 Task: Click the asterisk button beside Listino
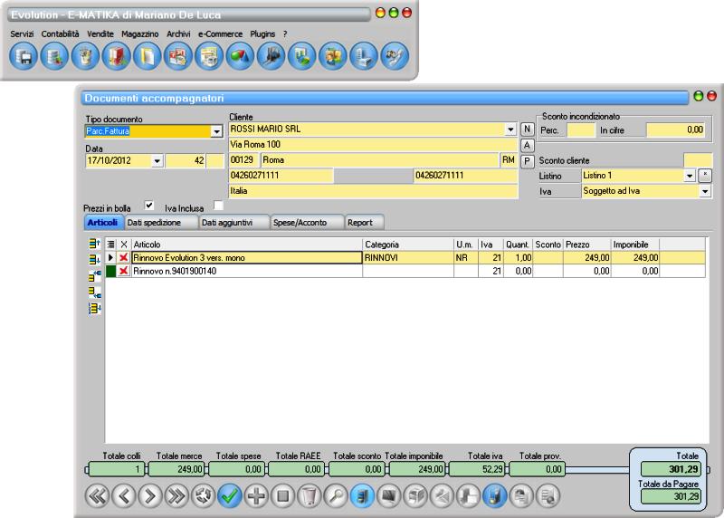[x=705, y=175]
